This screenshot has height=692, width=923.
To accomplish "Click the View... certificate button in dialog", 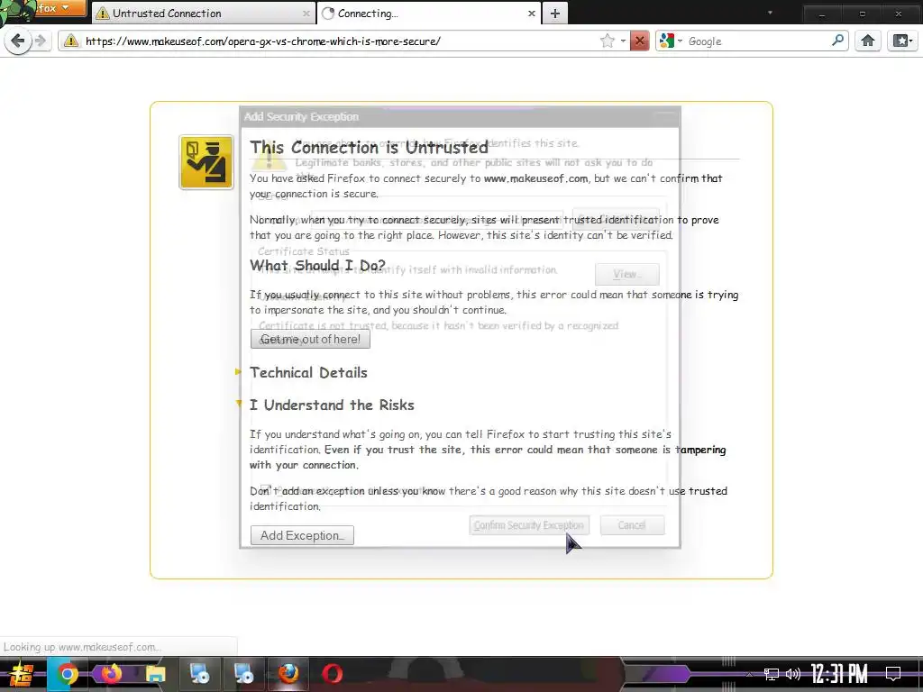I will (626, 274).
